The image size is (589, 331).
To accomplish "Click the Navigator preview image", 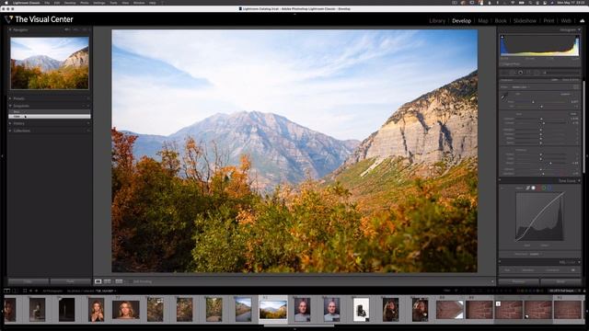I will coord(50,63).
